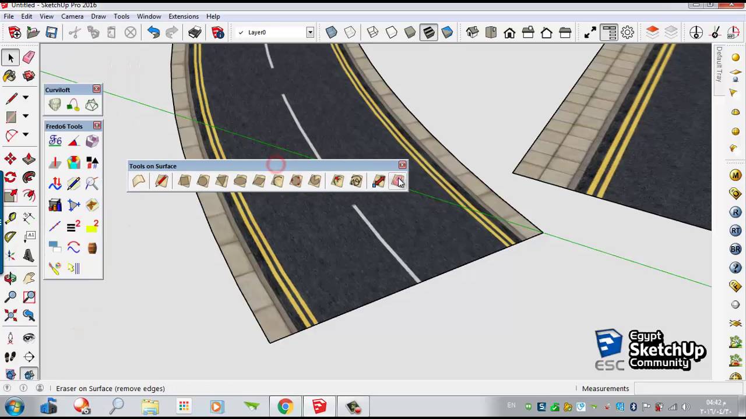Select the Protractor tool
Image resolution: width=746 pixels, height=419 pixels.
click(10, 237)
